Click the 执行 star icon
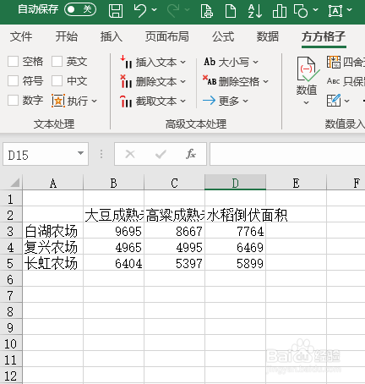Image resolution: width=365 pixels, height=384 pixels. click(x=58, y=101)
